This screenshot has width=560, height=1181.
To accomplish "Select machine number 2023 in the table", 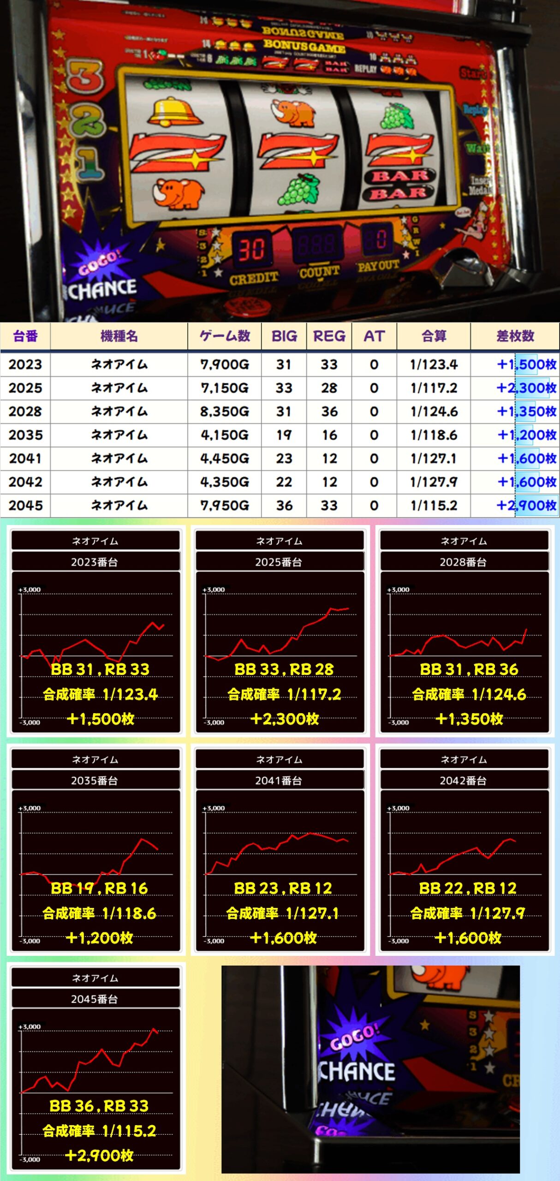I will click(x=25, y=364).
